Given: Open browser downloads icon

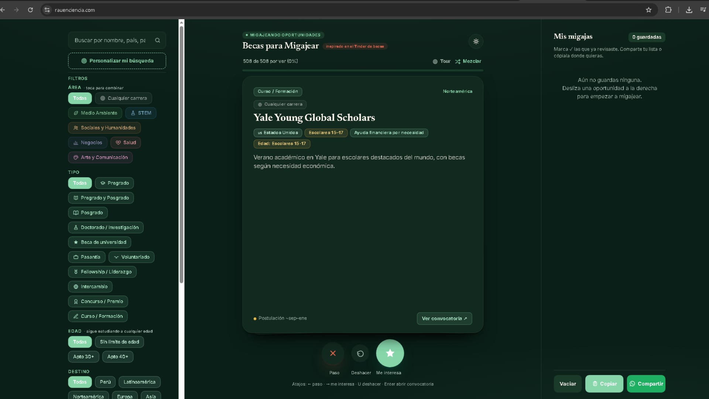Looking at the screenshot, I should tap(689, 10).
